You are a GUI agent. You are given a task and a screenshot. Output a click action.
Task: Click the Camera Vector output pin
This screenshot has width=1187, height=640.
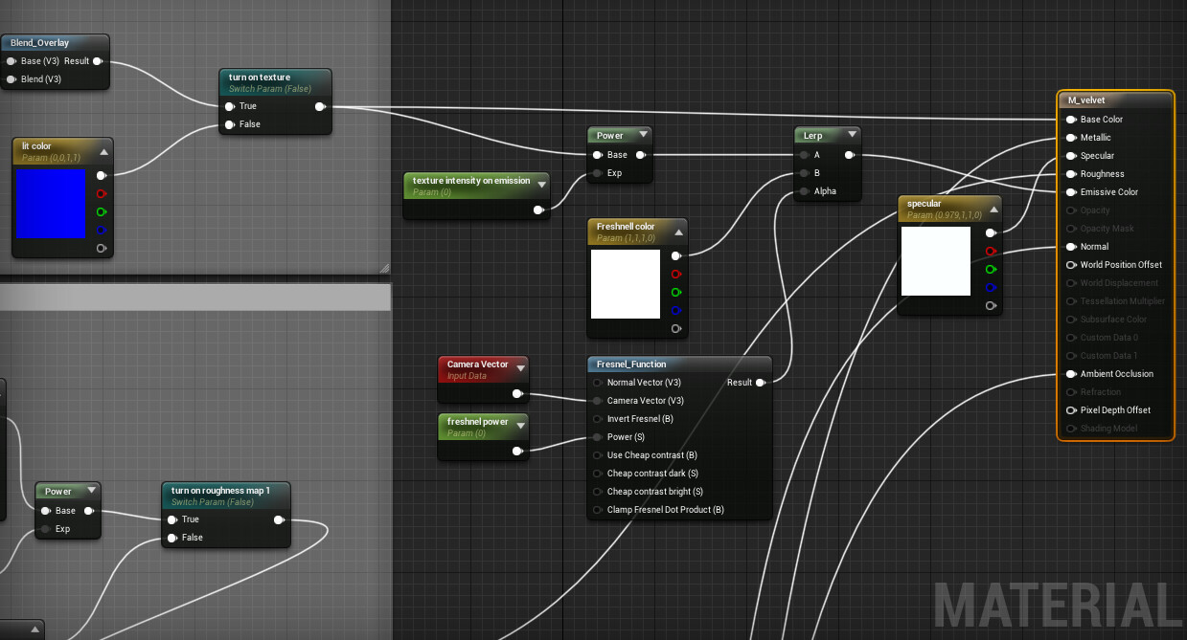[x=517, y=393]
